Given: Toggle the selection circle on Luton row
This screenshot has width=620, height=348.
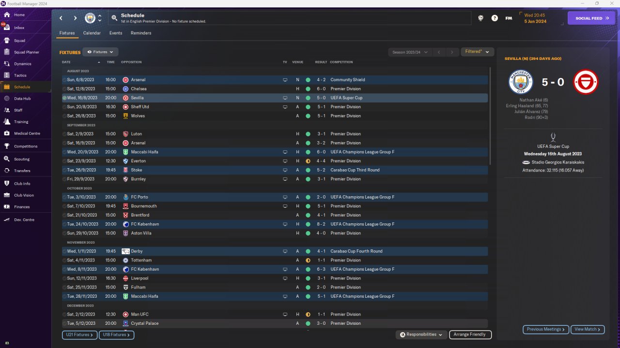Looking at the screenshot, I should pyautogui.click(x=64, y=134).
